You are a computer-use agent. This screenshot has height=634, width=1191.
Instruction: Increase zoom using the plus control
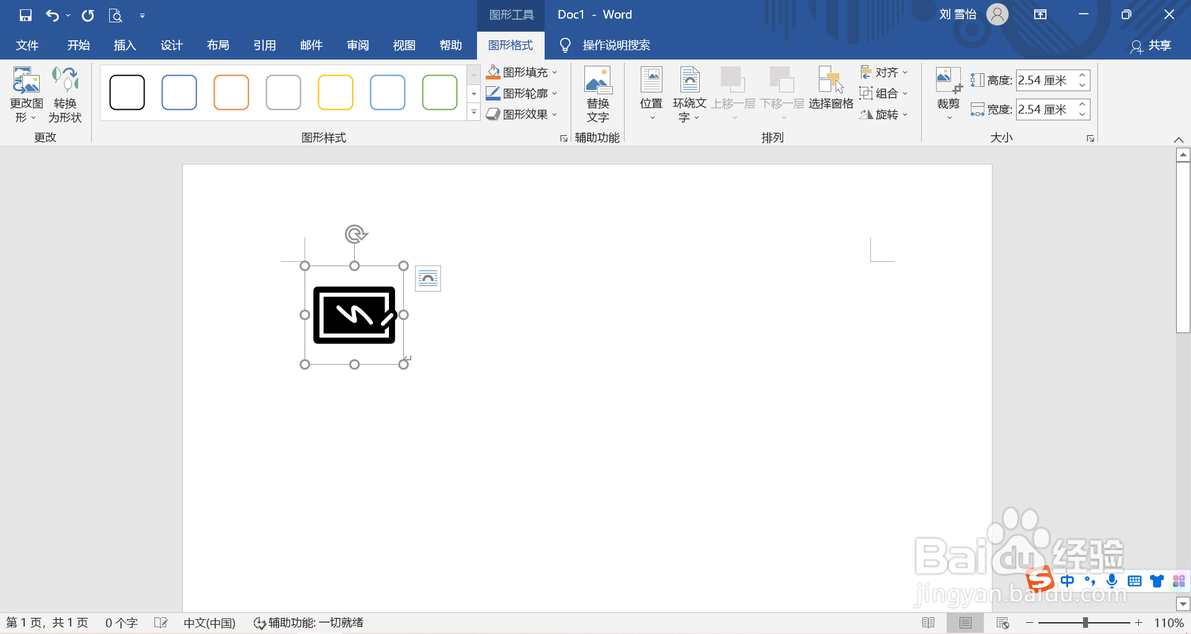tap(1140, 623)
